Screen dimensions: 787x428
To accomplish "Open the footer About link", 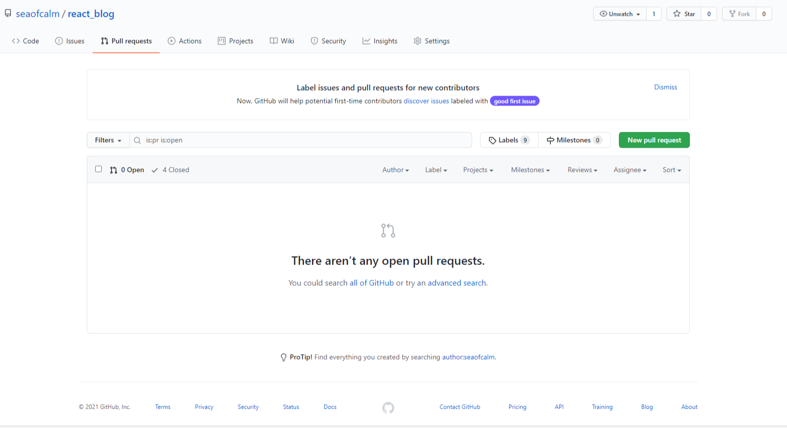I will 689,407.
